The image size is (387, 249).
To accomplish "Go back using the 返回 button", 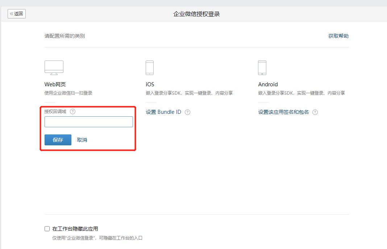I will 17,14.
